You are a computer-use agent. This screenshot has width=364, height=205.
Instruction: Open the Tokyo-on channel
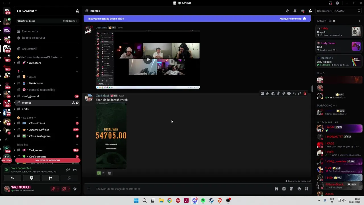coord(47,150)
